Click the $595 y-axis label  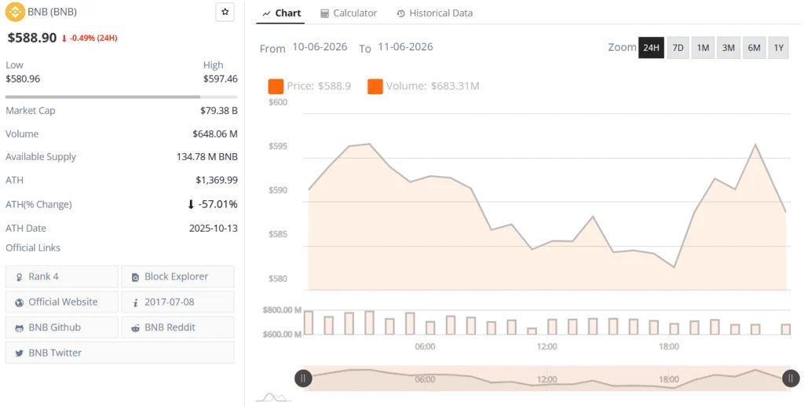click(278, 146)
